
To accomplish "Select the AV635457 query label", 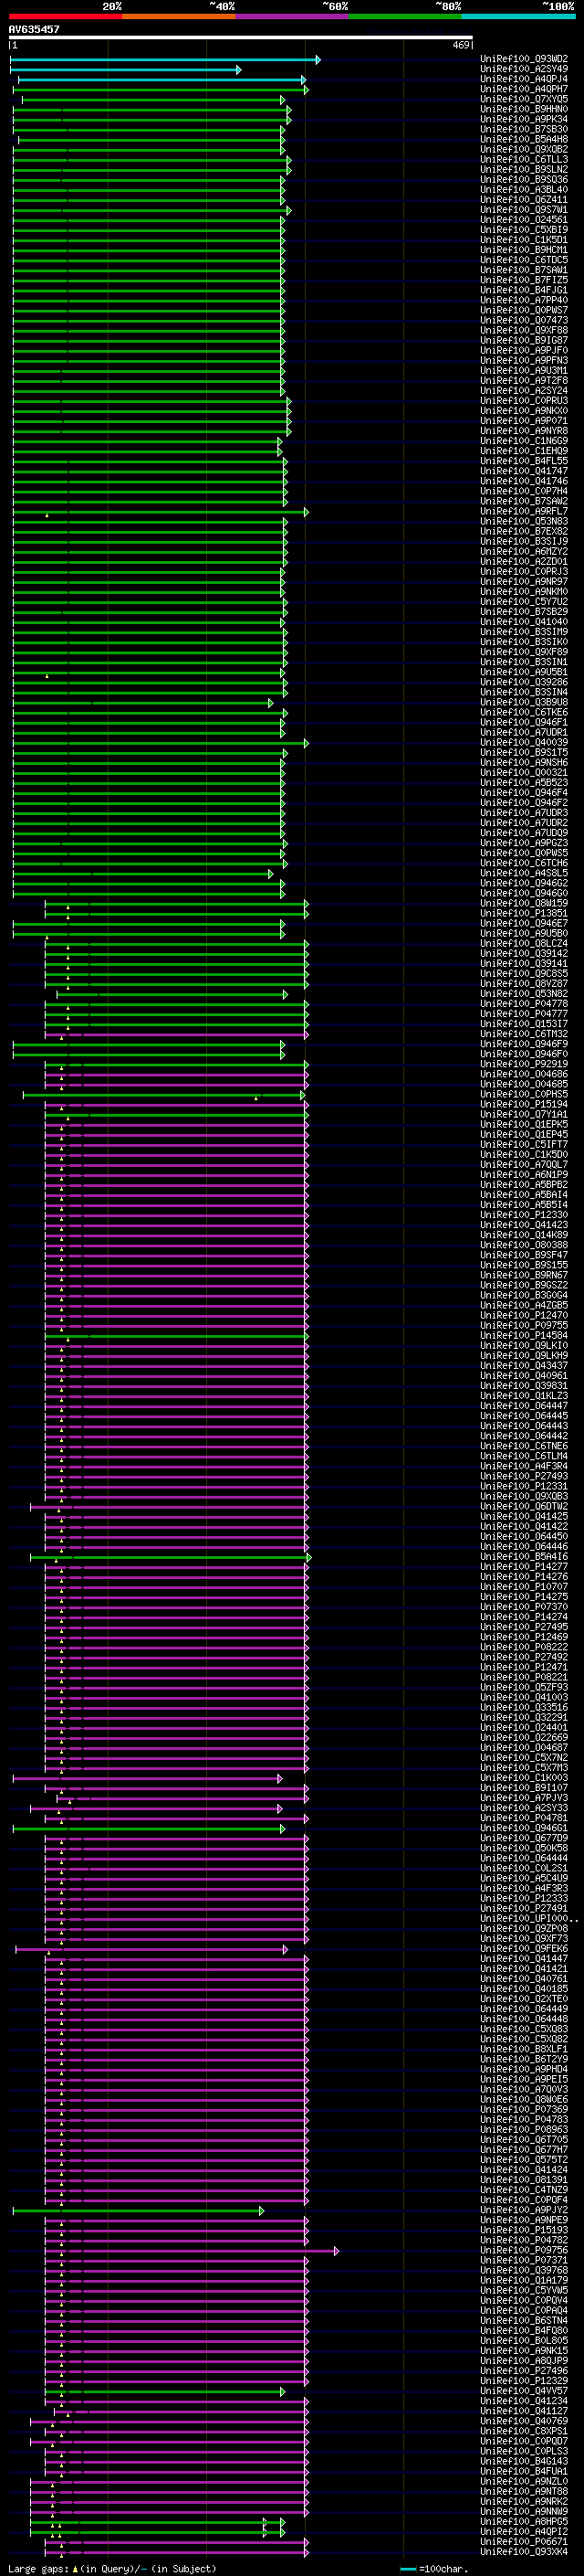I will point(34,29).
